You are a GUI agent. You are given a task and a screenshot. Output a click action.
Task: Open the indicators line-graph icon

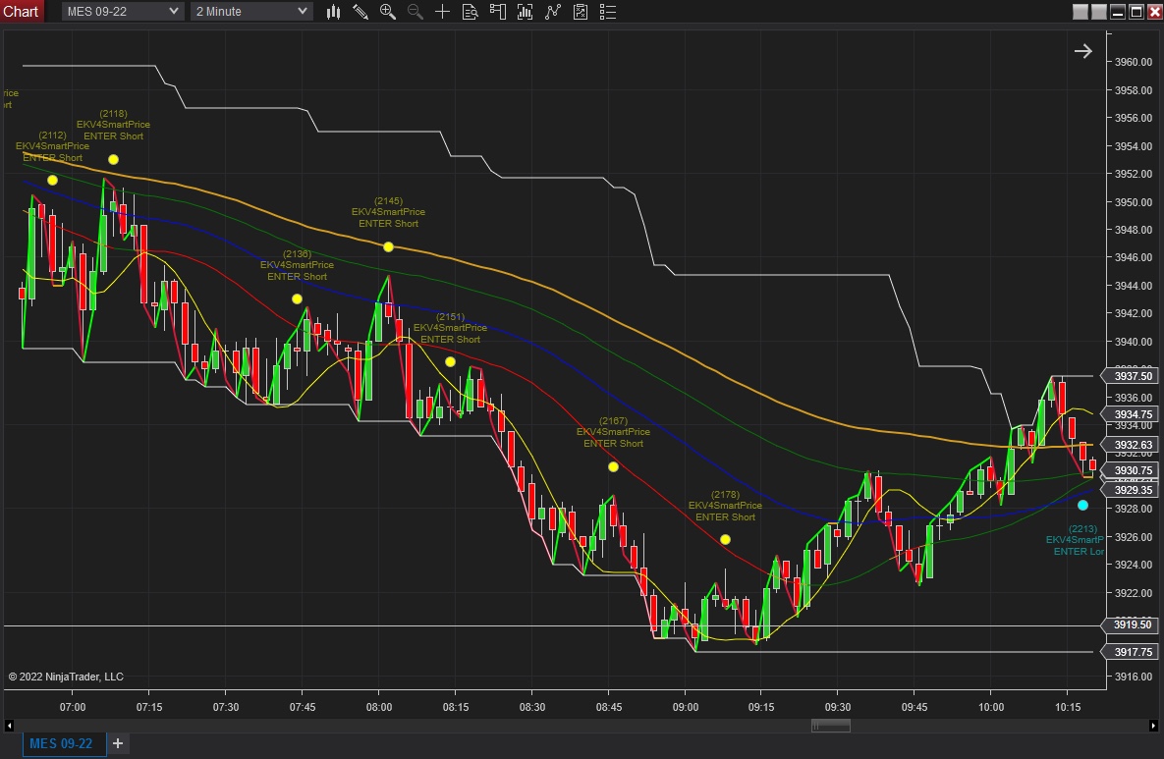pos(553,12)
